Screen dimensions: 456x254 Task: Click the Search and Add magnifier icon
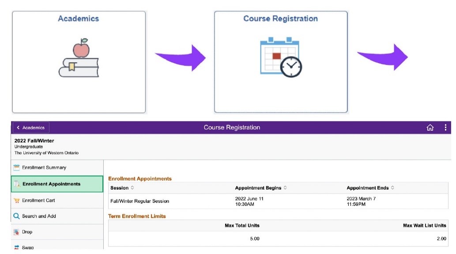(17, 216)
